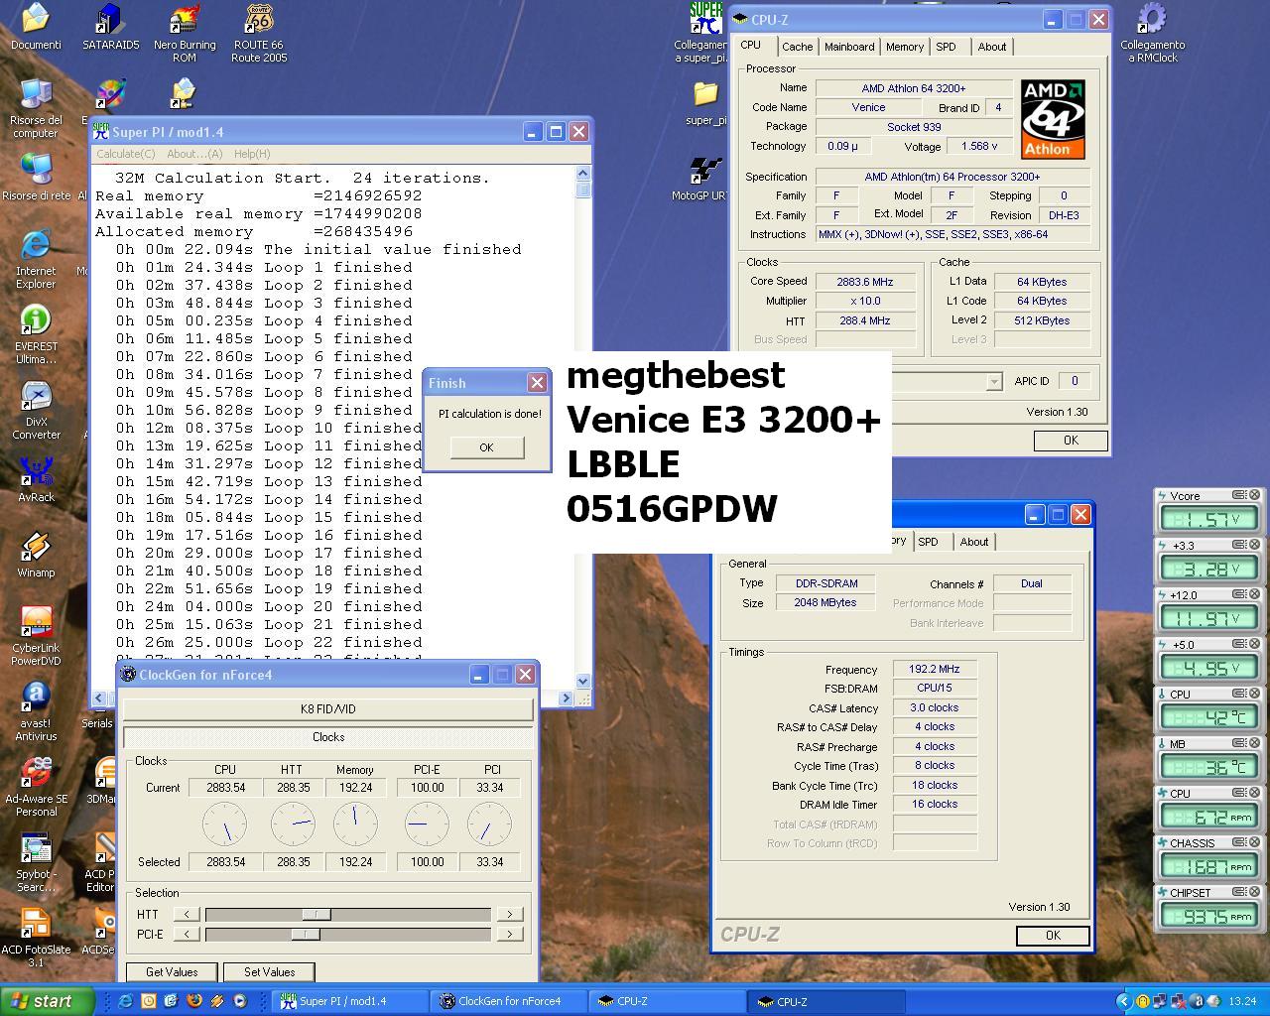Open the Documenti desktop folder

tap(36, 27)
